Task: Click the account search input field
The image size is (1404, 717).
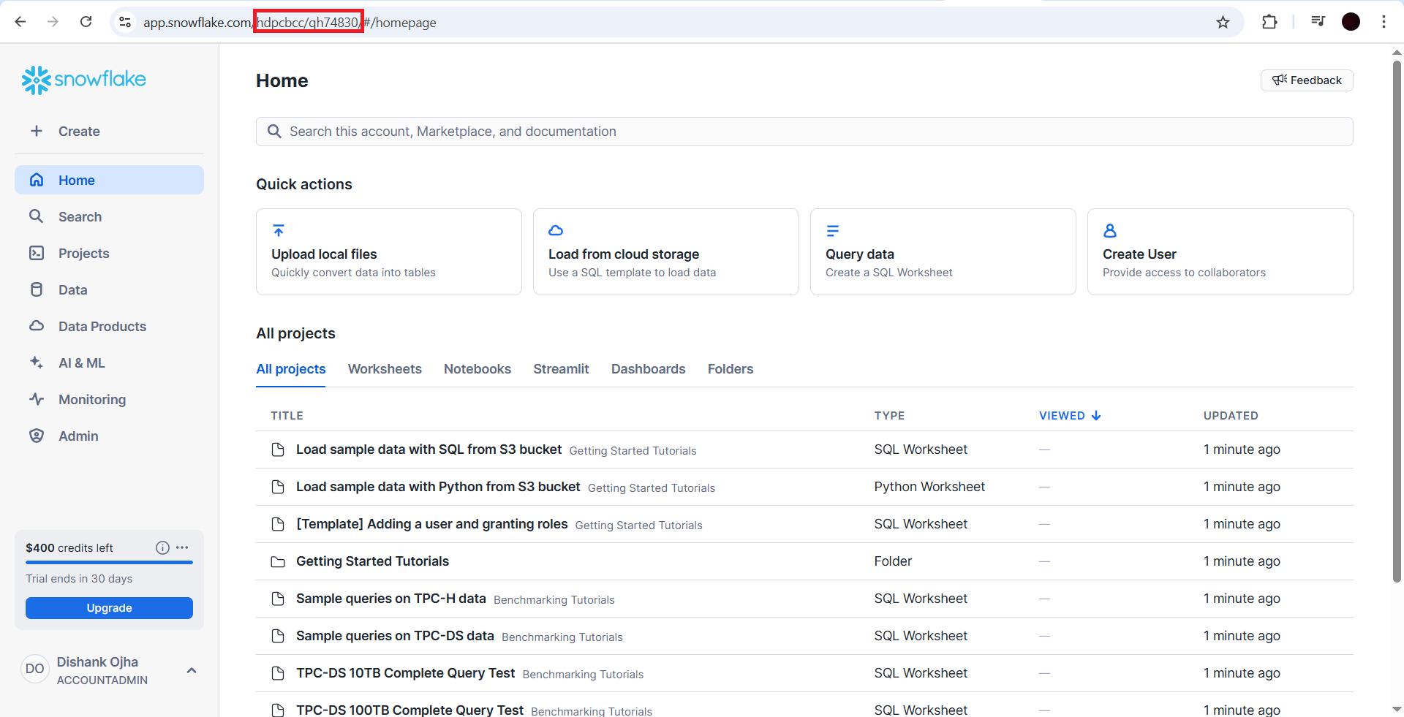Action: (x=804, y=132)
